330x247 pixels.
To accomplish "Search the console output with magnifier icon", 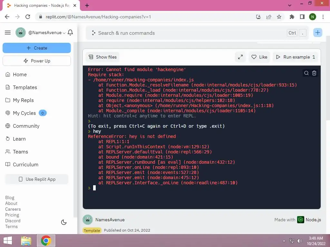I will pyautogui.click(x=306, y=73).
